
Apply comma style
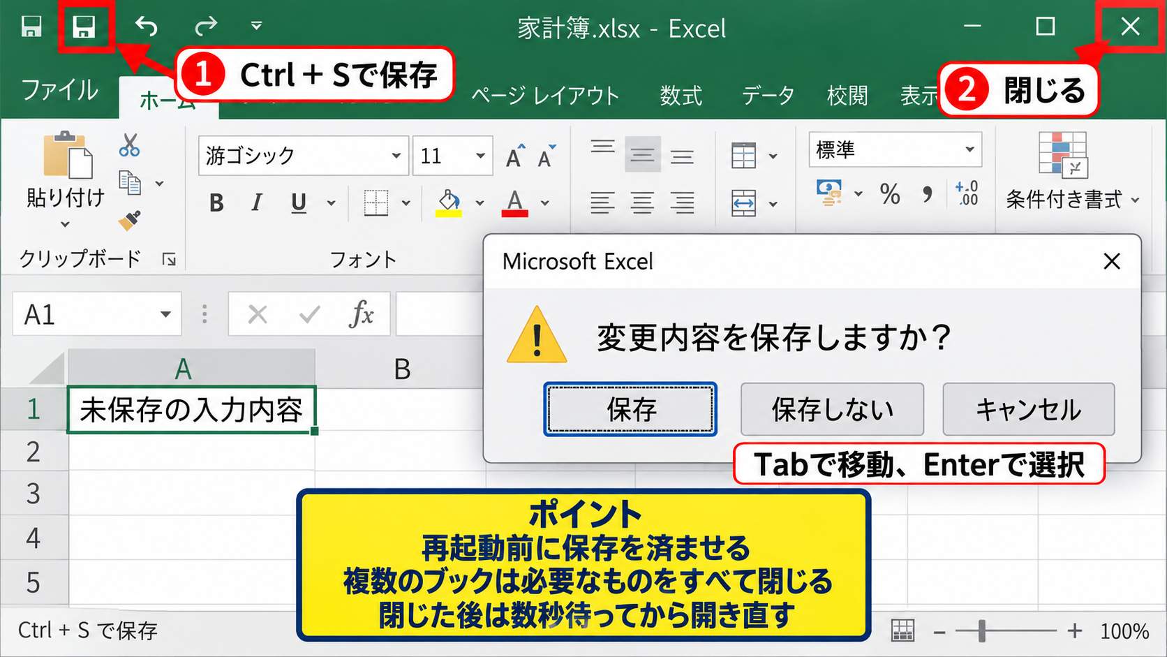(927, 193)
